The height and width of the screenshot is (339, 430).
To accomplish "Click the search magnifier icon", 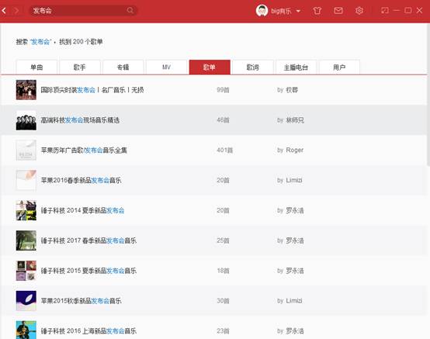I will (130, 10).
